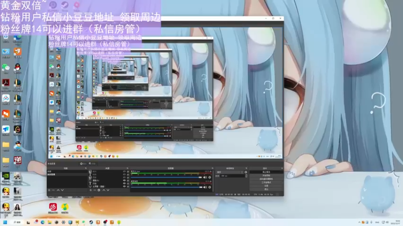
Task: Show hidden system tray icons chevron
Action: [359, 222]
